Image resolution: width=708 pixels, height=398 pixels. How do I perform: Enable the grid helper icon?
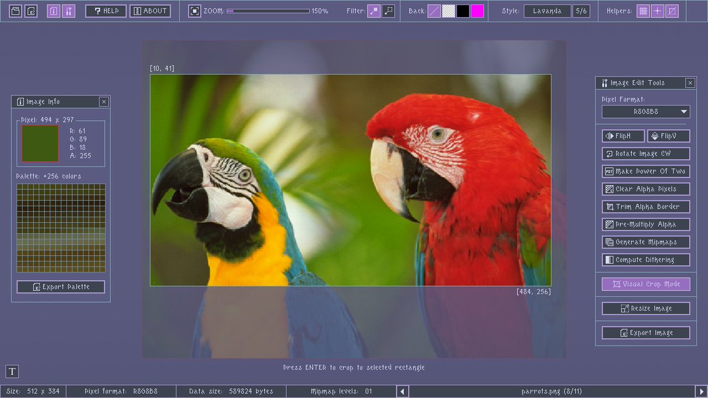click(x=643, y=11)
